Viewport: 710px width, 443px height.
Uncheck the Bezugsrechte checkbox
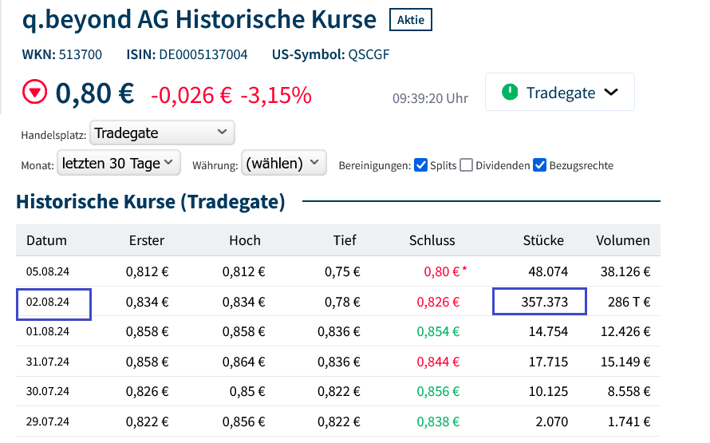point(540,165)
